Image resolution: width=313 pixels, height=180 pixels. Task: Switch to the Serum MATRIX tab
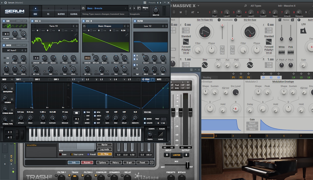point(61,11)
